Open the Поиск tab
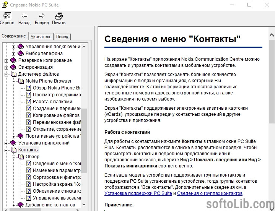275x211 pixels. click(x=62, y=37)
